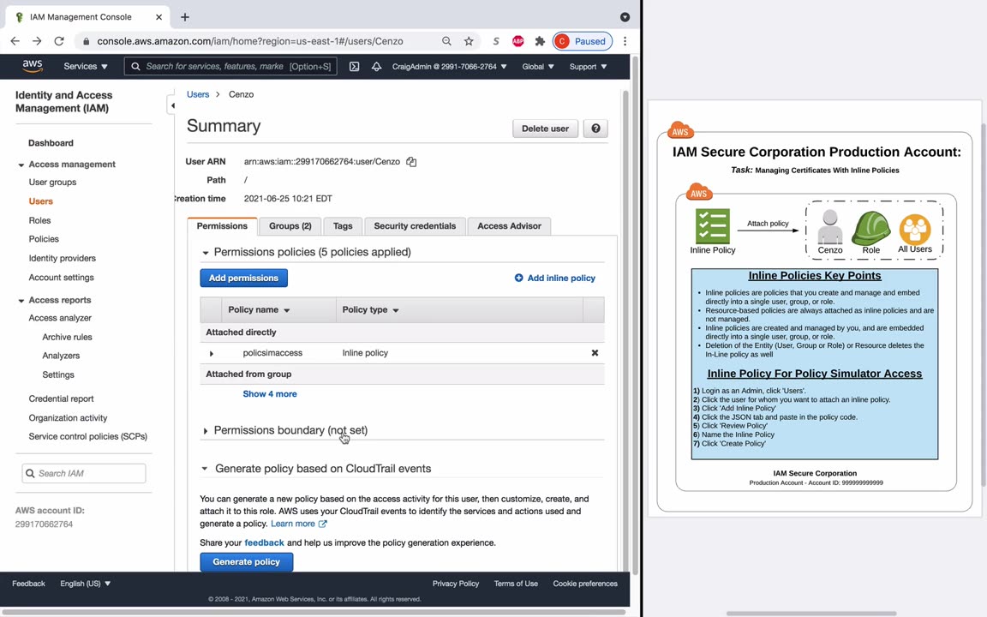This screenshot has width=987, height=617.
Task: Click Show 4 more link
Action: (x=270, y=394)
